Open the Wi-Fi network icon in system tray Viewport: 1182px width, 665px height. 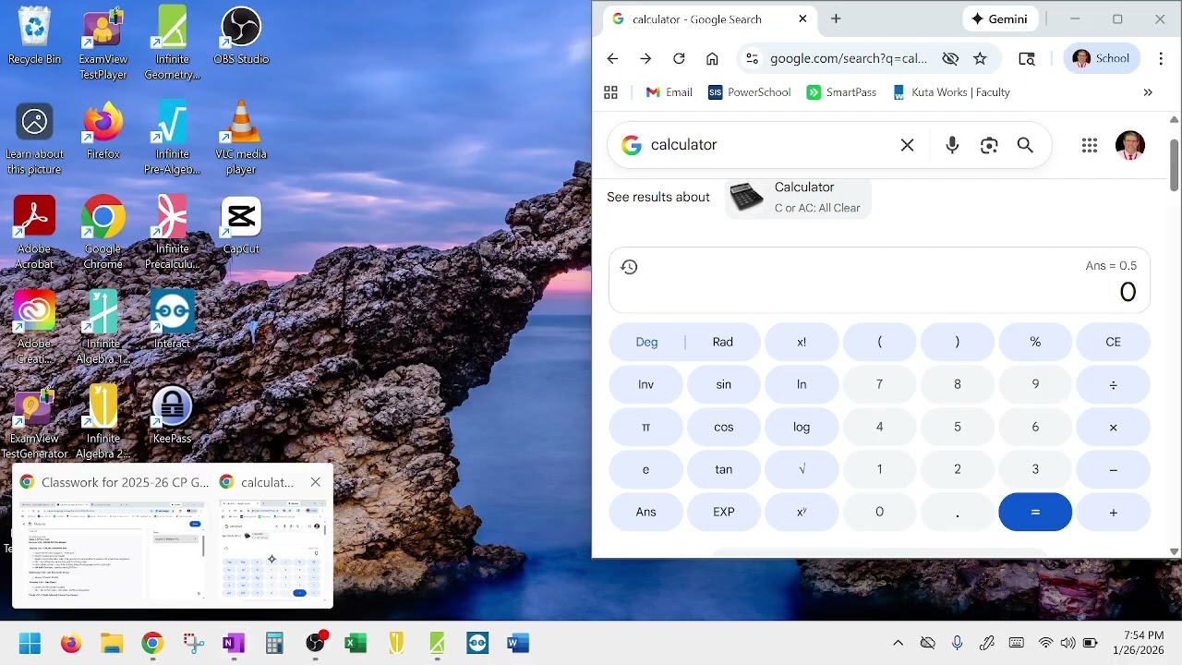click(x=1045, y=643)
